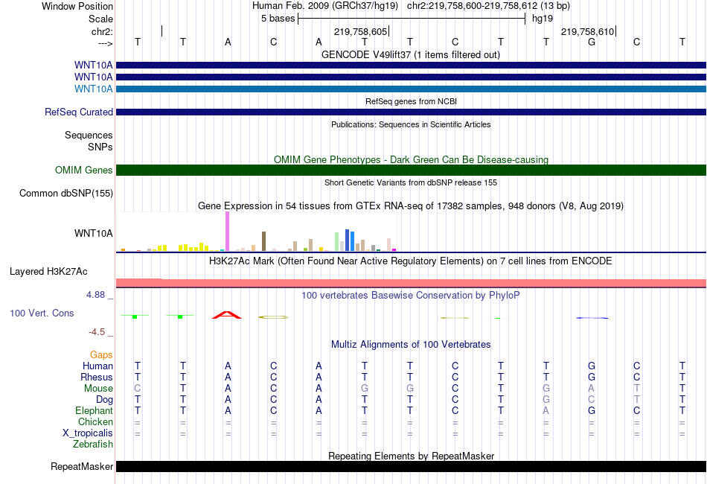
Task: Click the X_tropicalis species alignment label
Action: (88, 433)
